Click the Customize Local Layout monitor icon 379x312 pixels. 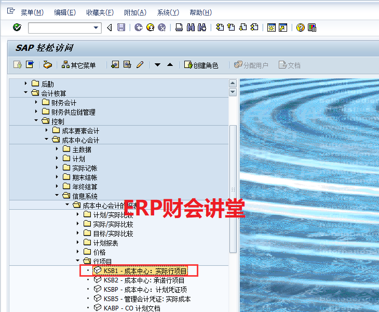[x=312, y=28]
